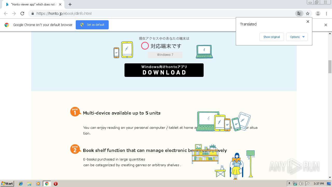Bookmark this page with the star icon
This screenshot has height=187, width=332.
(308, 14)
